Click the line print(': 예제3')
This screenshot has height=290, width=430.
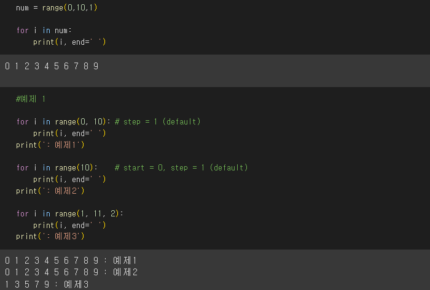[x=50, y=236]
